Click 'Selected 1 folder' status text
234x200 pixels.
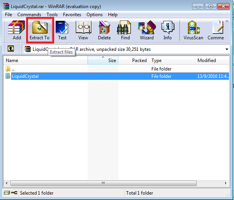coord(37,193)
